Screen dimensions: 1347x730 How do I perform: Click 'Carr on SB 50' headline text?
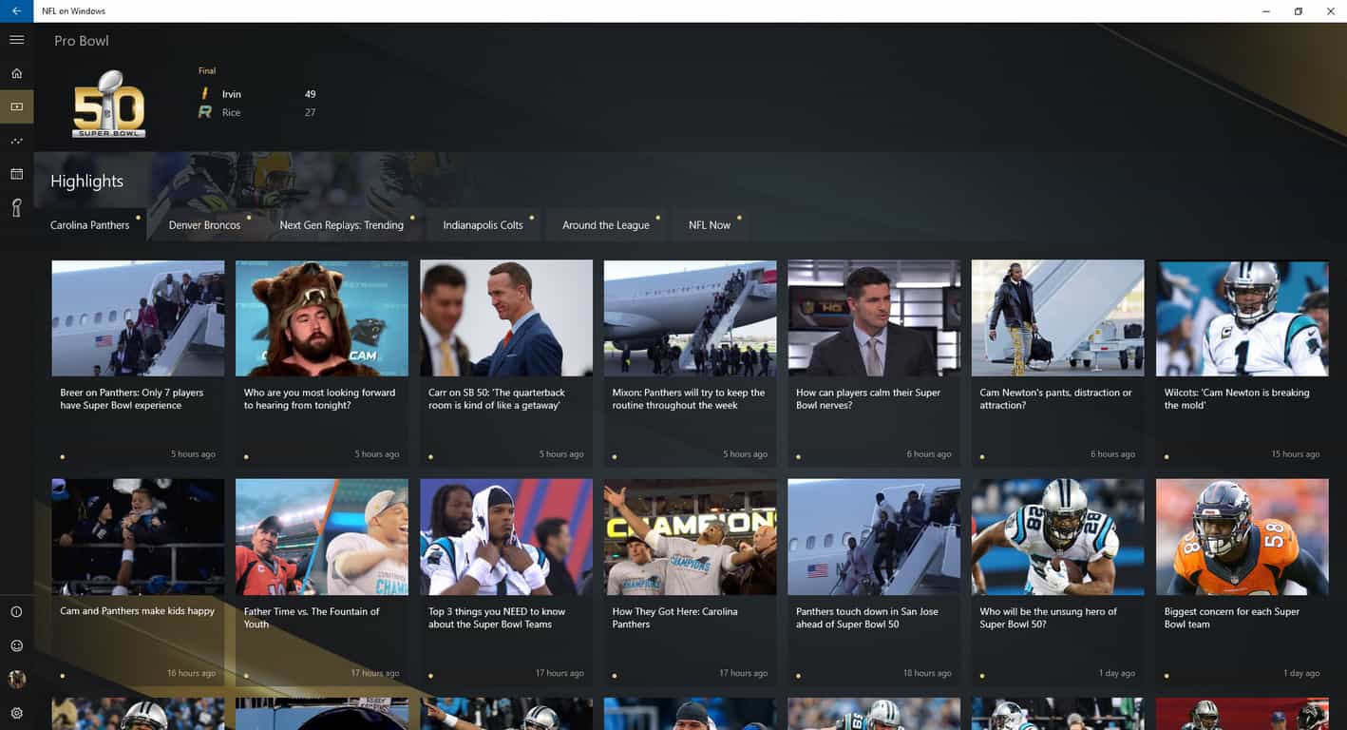point(497,398)
